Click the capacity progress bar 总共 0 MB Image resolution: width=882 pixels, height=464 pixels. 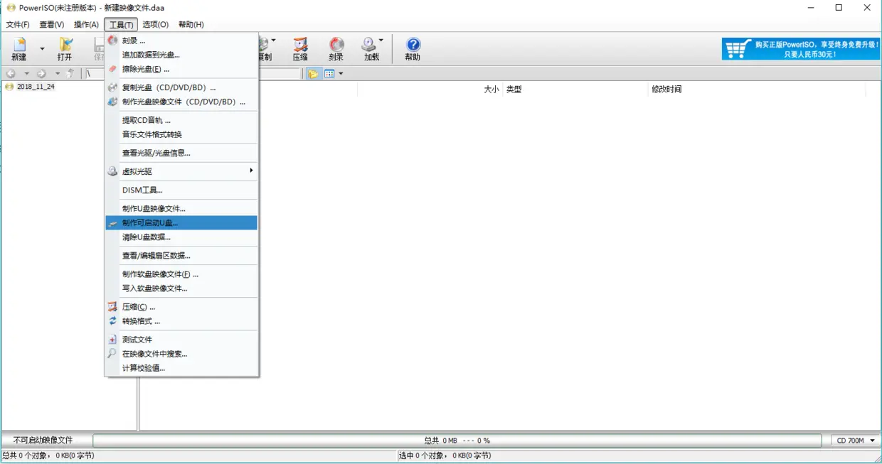coord(457,441)
